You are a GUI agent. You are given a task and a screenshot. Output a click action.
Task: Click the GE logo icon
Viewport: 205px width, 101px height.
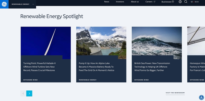click(x=4, y=4)
